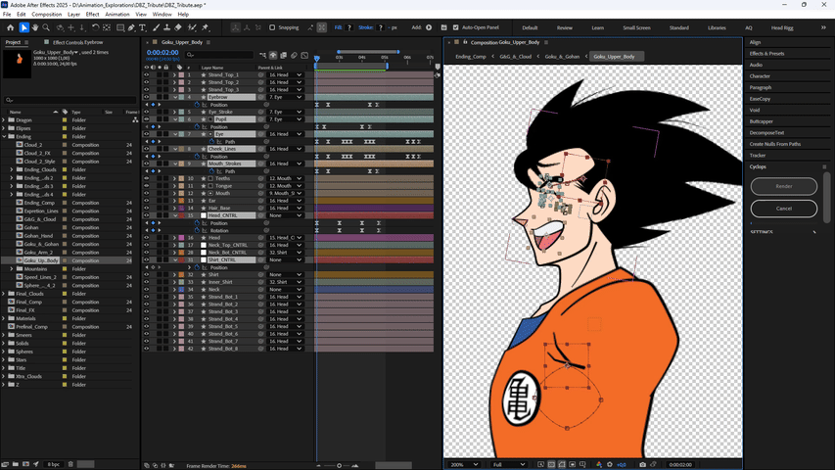Screen dimensions: 835x470
Task: Expand the Dragon folder
Action: (4, 119)
